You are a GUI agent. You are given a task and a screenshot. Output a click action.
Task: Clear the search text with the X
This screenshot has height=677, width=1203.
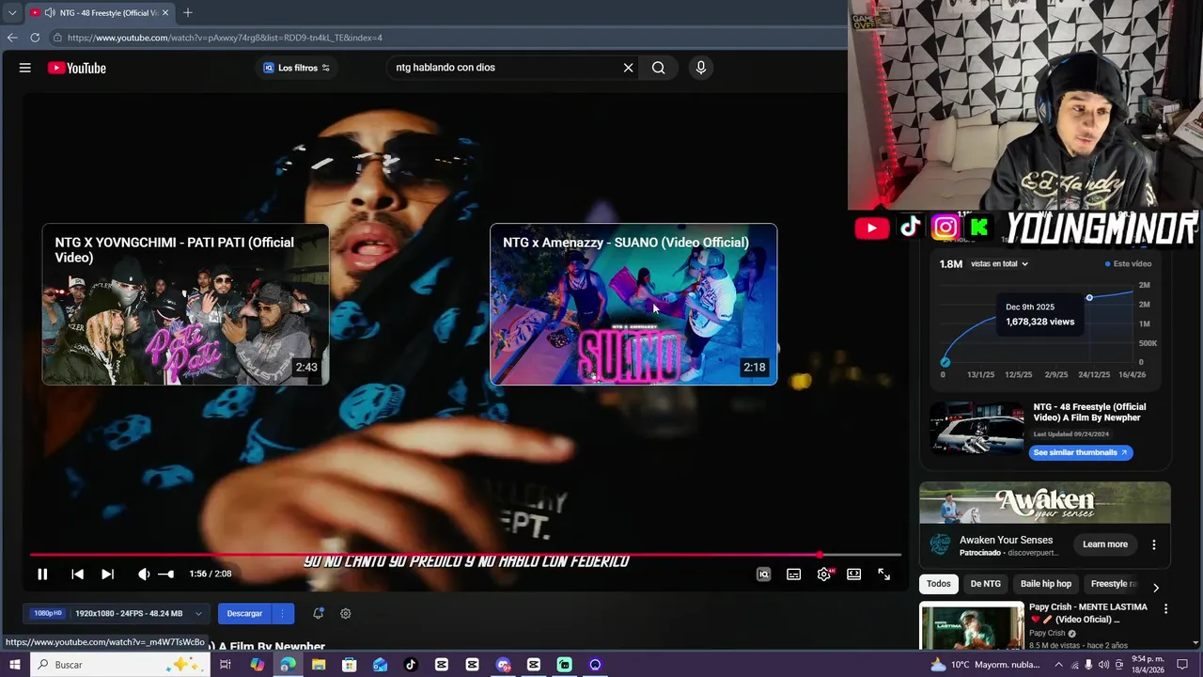tap(629, 68)
